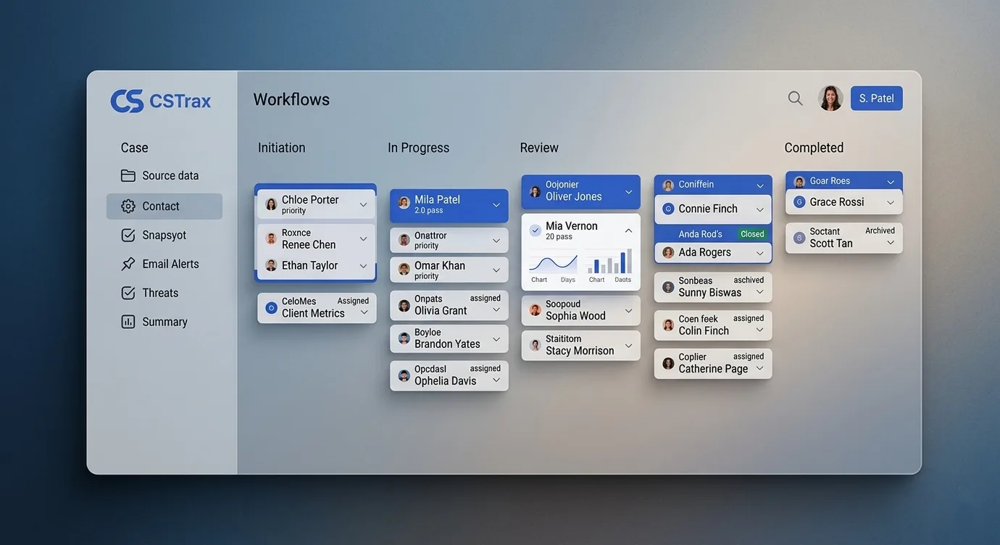Open the Email Alerts menu item
Viewport: 1000px width, 545px height.
[170, 264]
